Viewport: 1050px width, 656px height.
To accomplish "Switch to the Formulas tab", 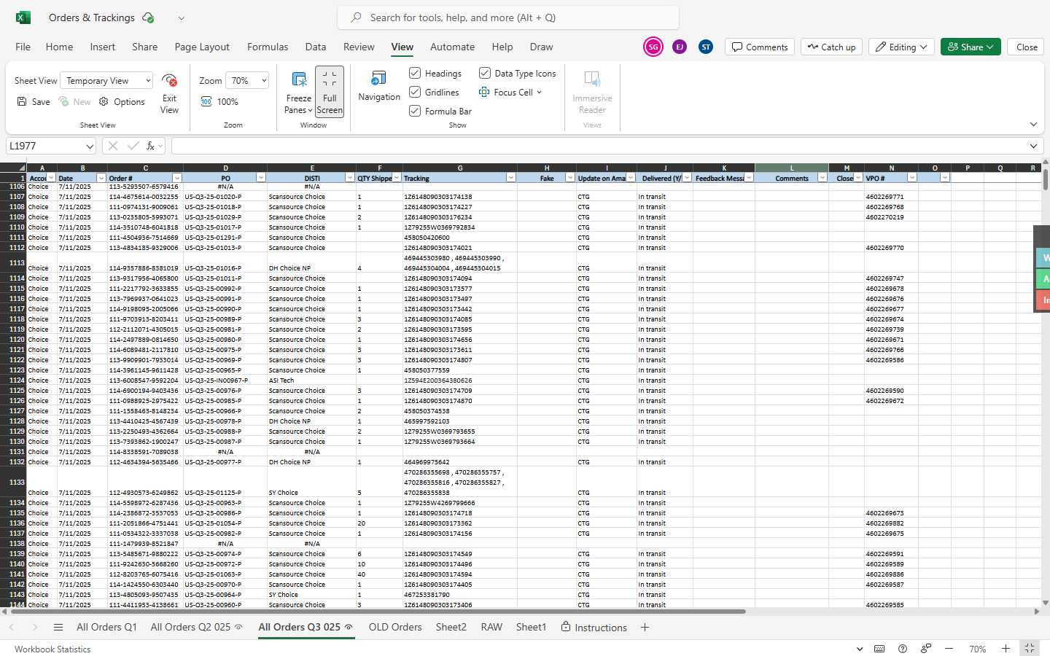I will 268,47.
